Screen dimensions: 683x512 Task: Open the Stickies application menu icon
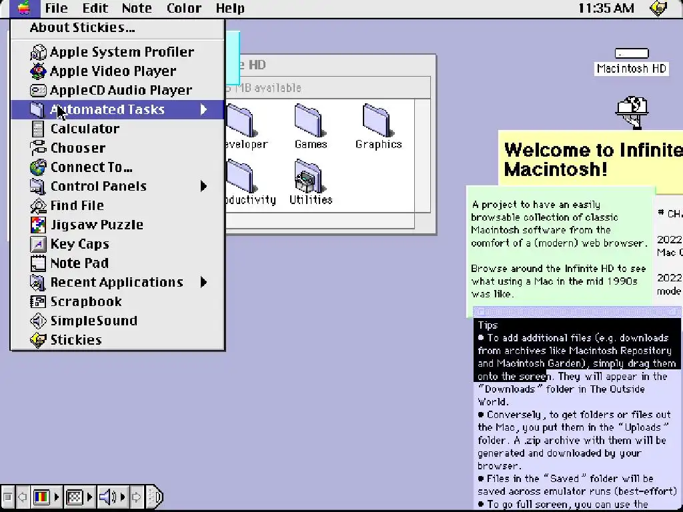[658, 8]
